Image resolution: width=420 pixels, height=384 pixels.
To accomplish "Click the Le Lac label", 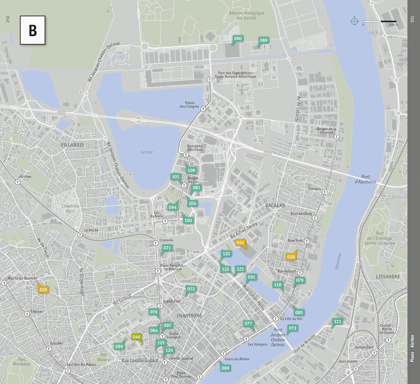I will coord(147,152).
